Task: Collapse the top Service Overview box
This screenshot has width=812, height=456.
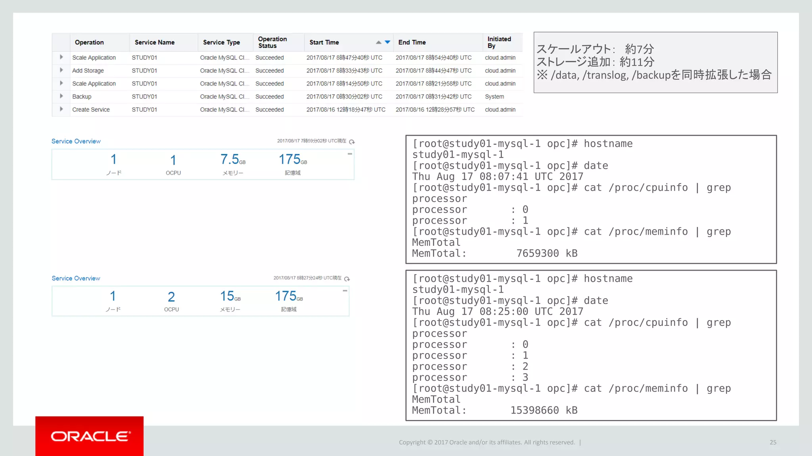Action: [350, 154]
